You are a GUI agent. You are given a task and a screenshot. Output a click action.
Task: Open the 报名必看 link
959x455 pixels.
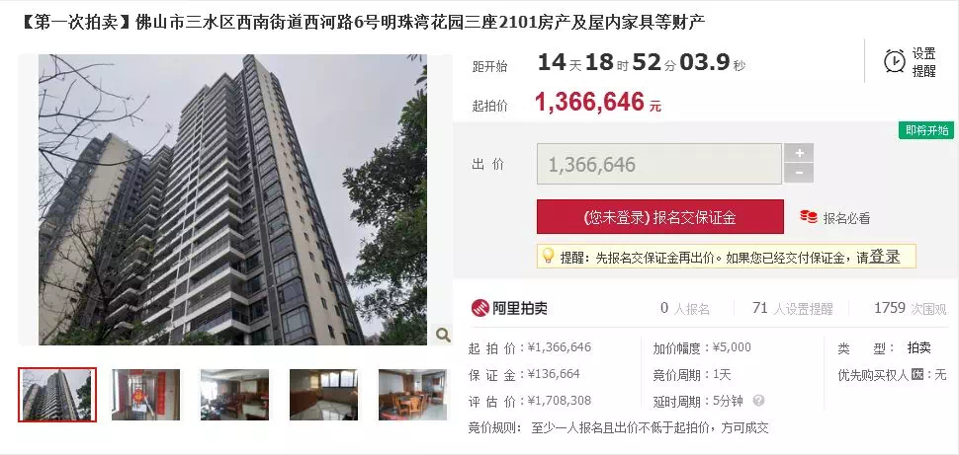point(846,218)
